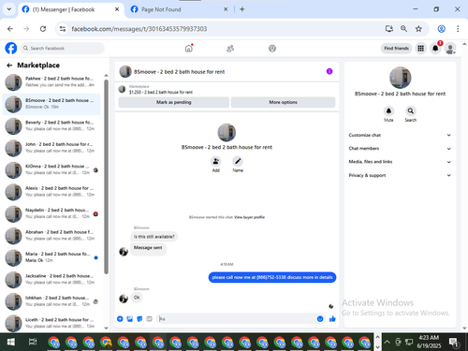
Task: Open the browser zoom magnifier icon
Action: click(x=403, y=29)
